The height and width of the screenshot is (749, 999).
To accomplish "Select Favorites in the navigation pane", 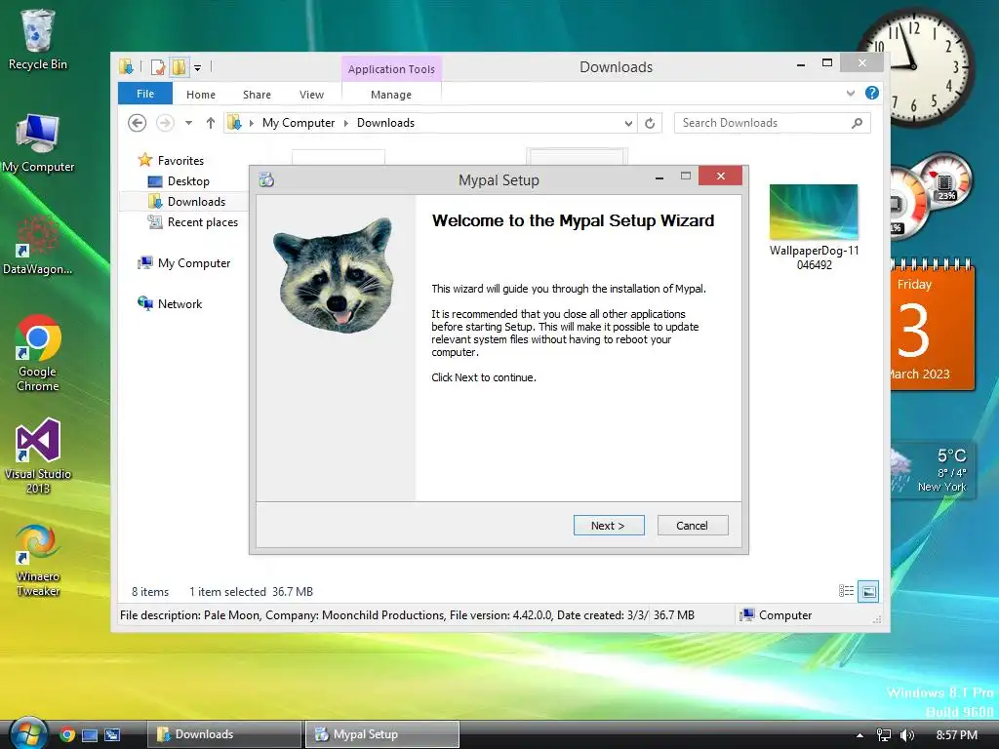I will (172, 161).
